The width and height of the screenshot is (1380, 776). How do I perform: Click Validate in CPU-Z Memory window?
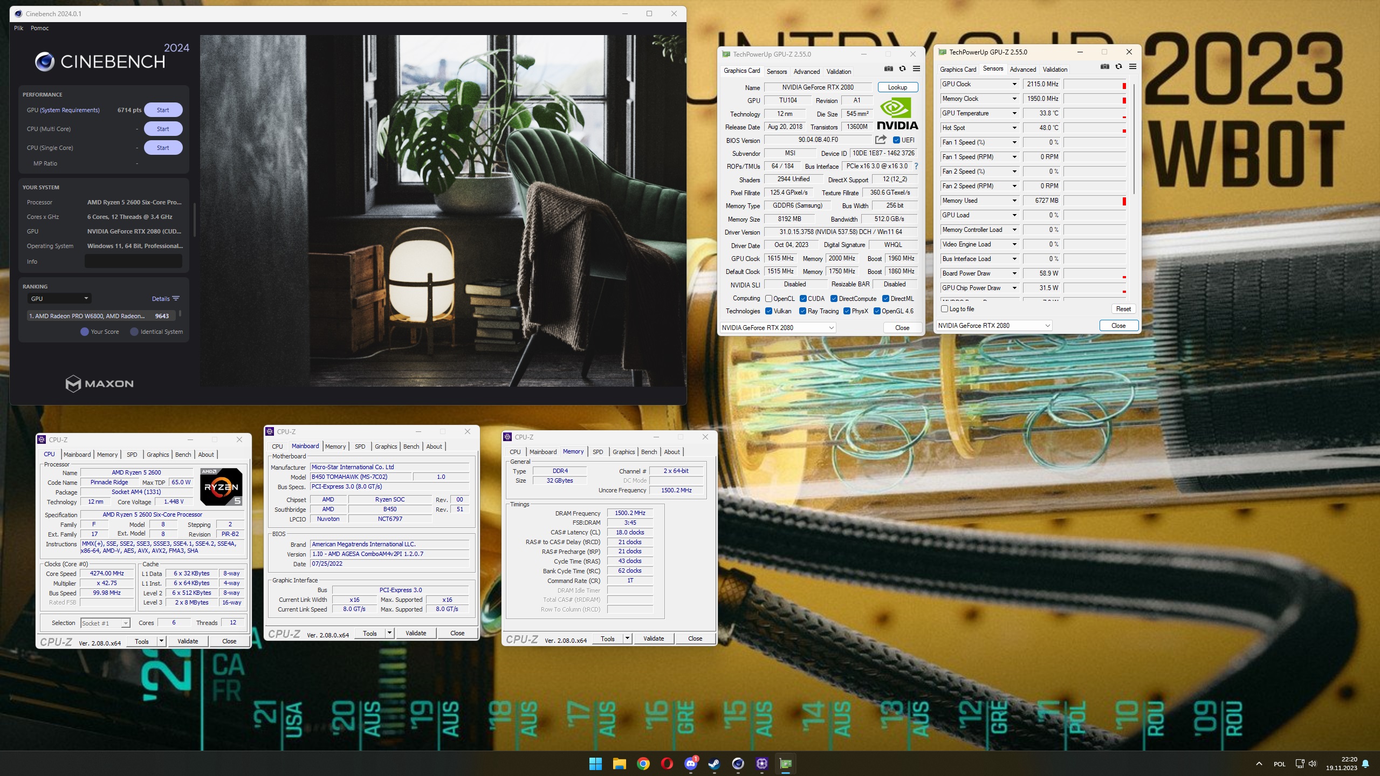tap(653, 638)
